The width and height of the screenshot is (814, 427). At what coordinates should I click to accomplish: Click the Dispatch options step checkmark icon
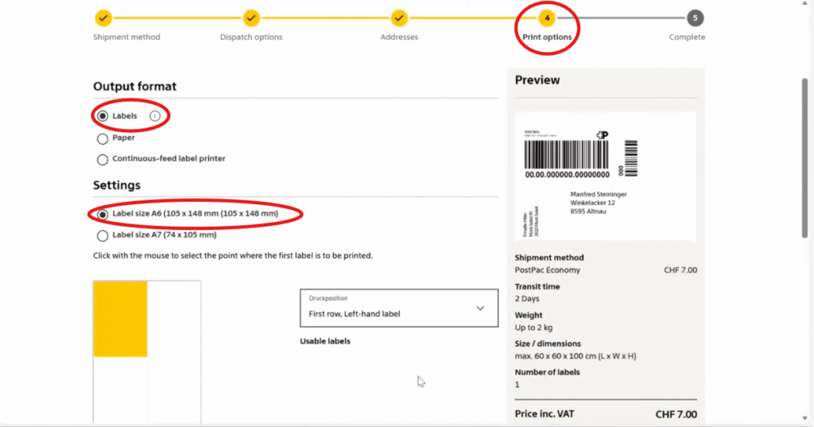click(x=251, y=17)
